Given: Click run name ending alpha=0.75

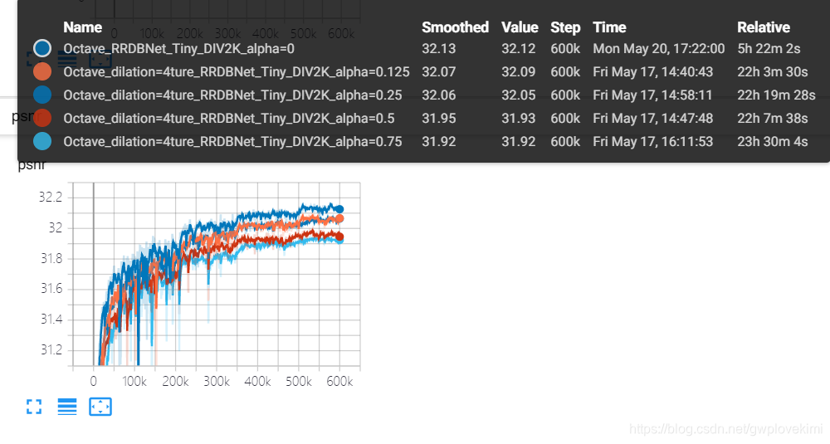Looking at the screenshot, I should [x=233, y=142].
